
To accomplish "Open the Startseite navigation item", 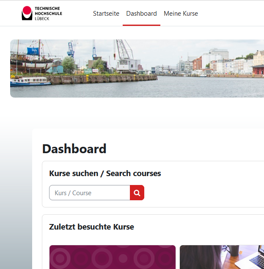I will point(106,14).
